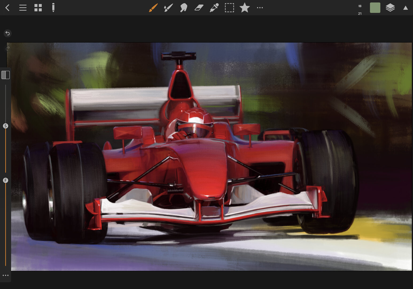Activate the rectangular Selection tool
Viewport: 413px width, 289px height.
tap(229, 8)
